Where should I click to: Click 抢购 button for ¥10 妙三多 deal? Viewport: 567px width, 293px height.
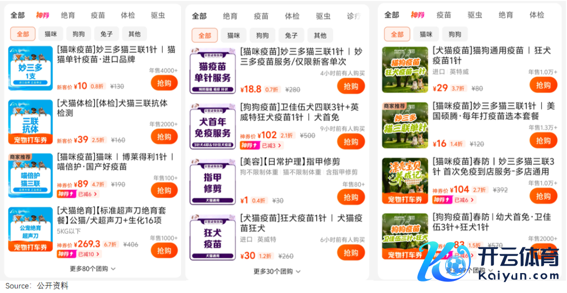click(x=164, y=83)
